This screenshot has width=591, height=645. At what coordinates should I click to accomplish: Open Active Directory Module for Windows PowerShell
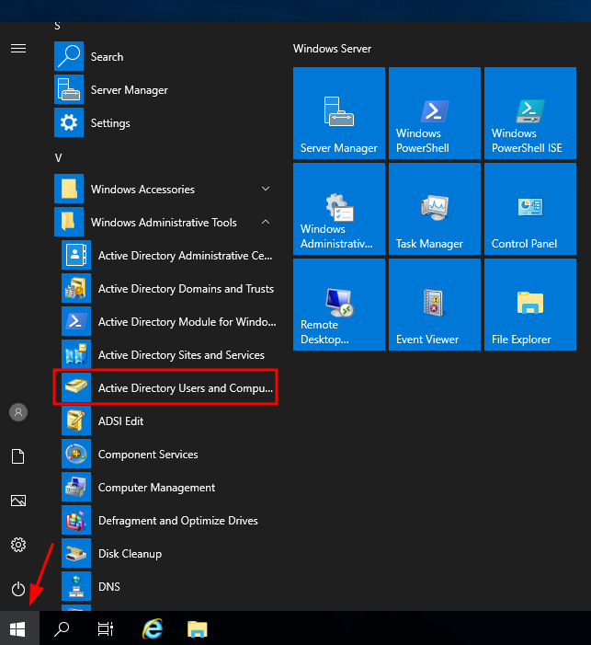pyautogui.click(x=168, y=322)
